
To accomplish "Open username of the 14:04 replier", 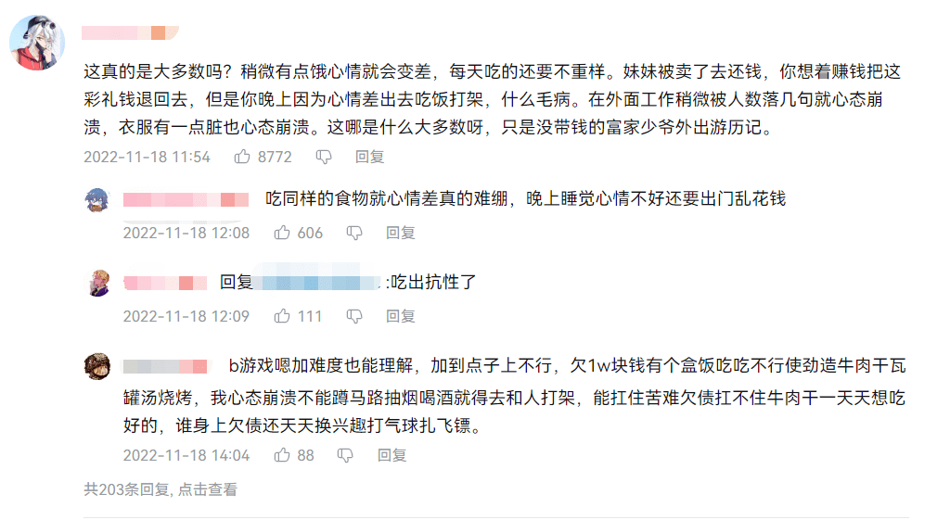I will pyautogui.click(x=165, y=365).
